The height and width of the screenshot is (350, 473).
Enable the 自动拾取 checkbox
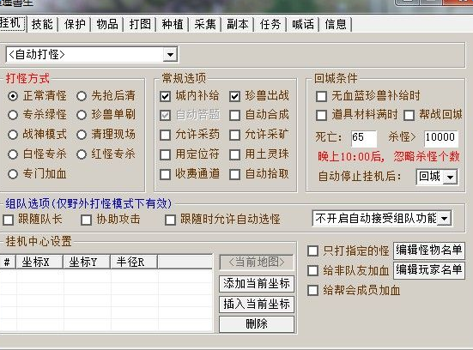(234, 174)
